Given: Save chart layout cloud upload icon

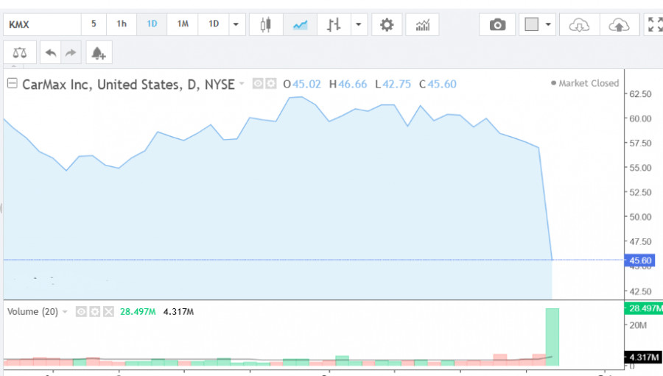Looking at the screenshot, I should click(x=619, y=24).
